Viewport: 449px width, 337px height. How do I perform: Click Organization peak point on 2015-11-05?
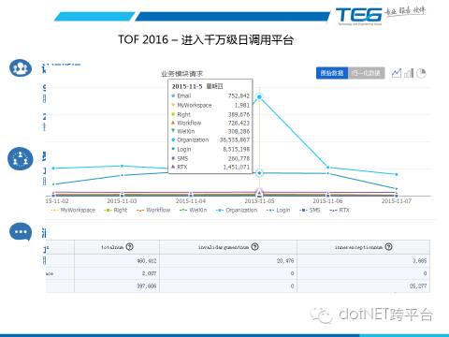(259, 97)
